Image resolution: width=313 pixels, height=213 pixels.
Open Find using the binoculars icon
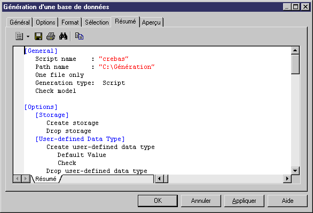pos(63,36)
